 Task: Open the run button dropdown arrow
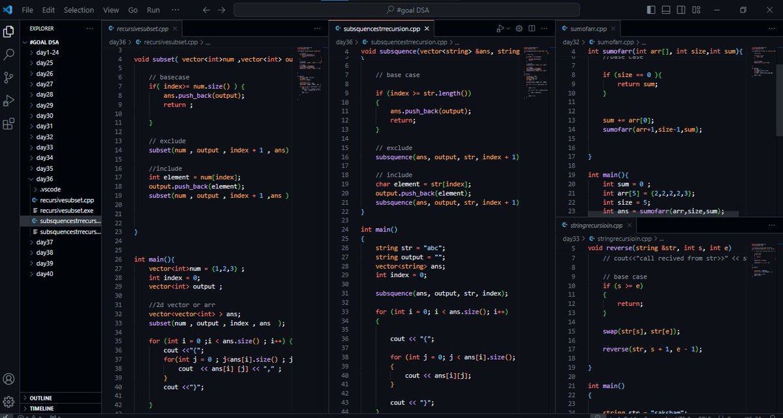point(508,29)
